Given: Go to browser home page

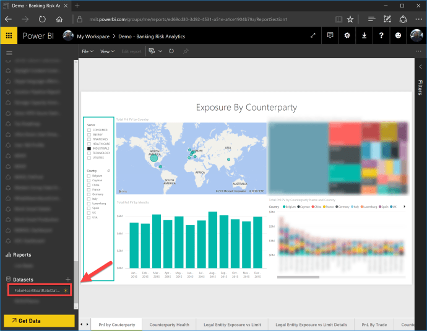Looking at the screenshot, I should [x=59, y=19].
